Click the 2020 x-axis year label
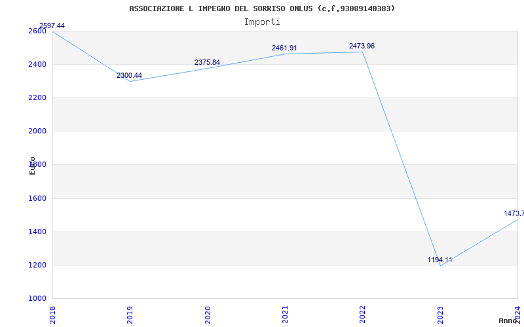This screenshot has height=327, width=524. pos(208,315)
